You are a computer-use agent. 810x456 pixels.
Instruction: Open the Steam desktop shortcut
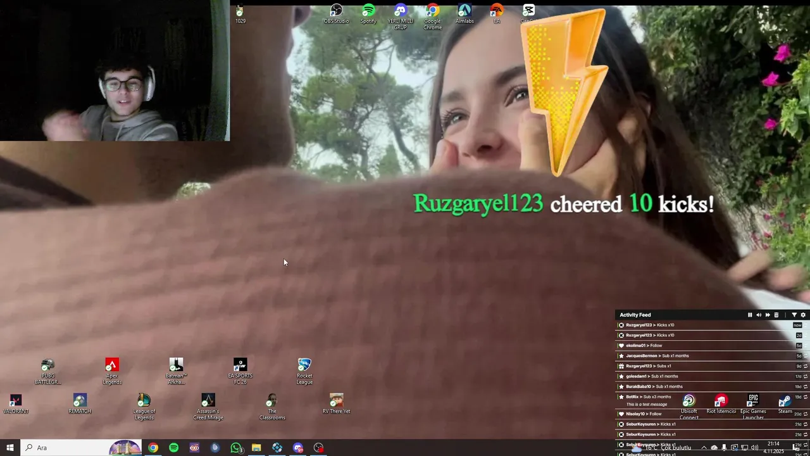tap(785, 404)
